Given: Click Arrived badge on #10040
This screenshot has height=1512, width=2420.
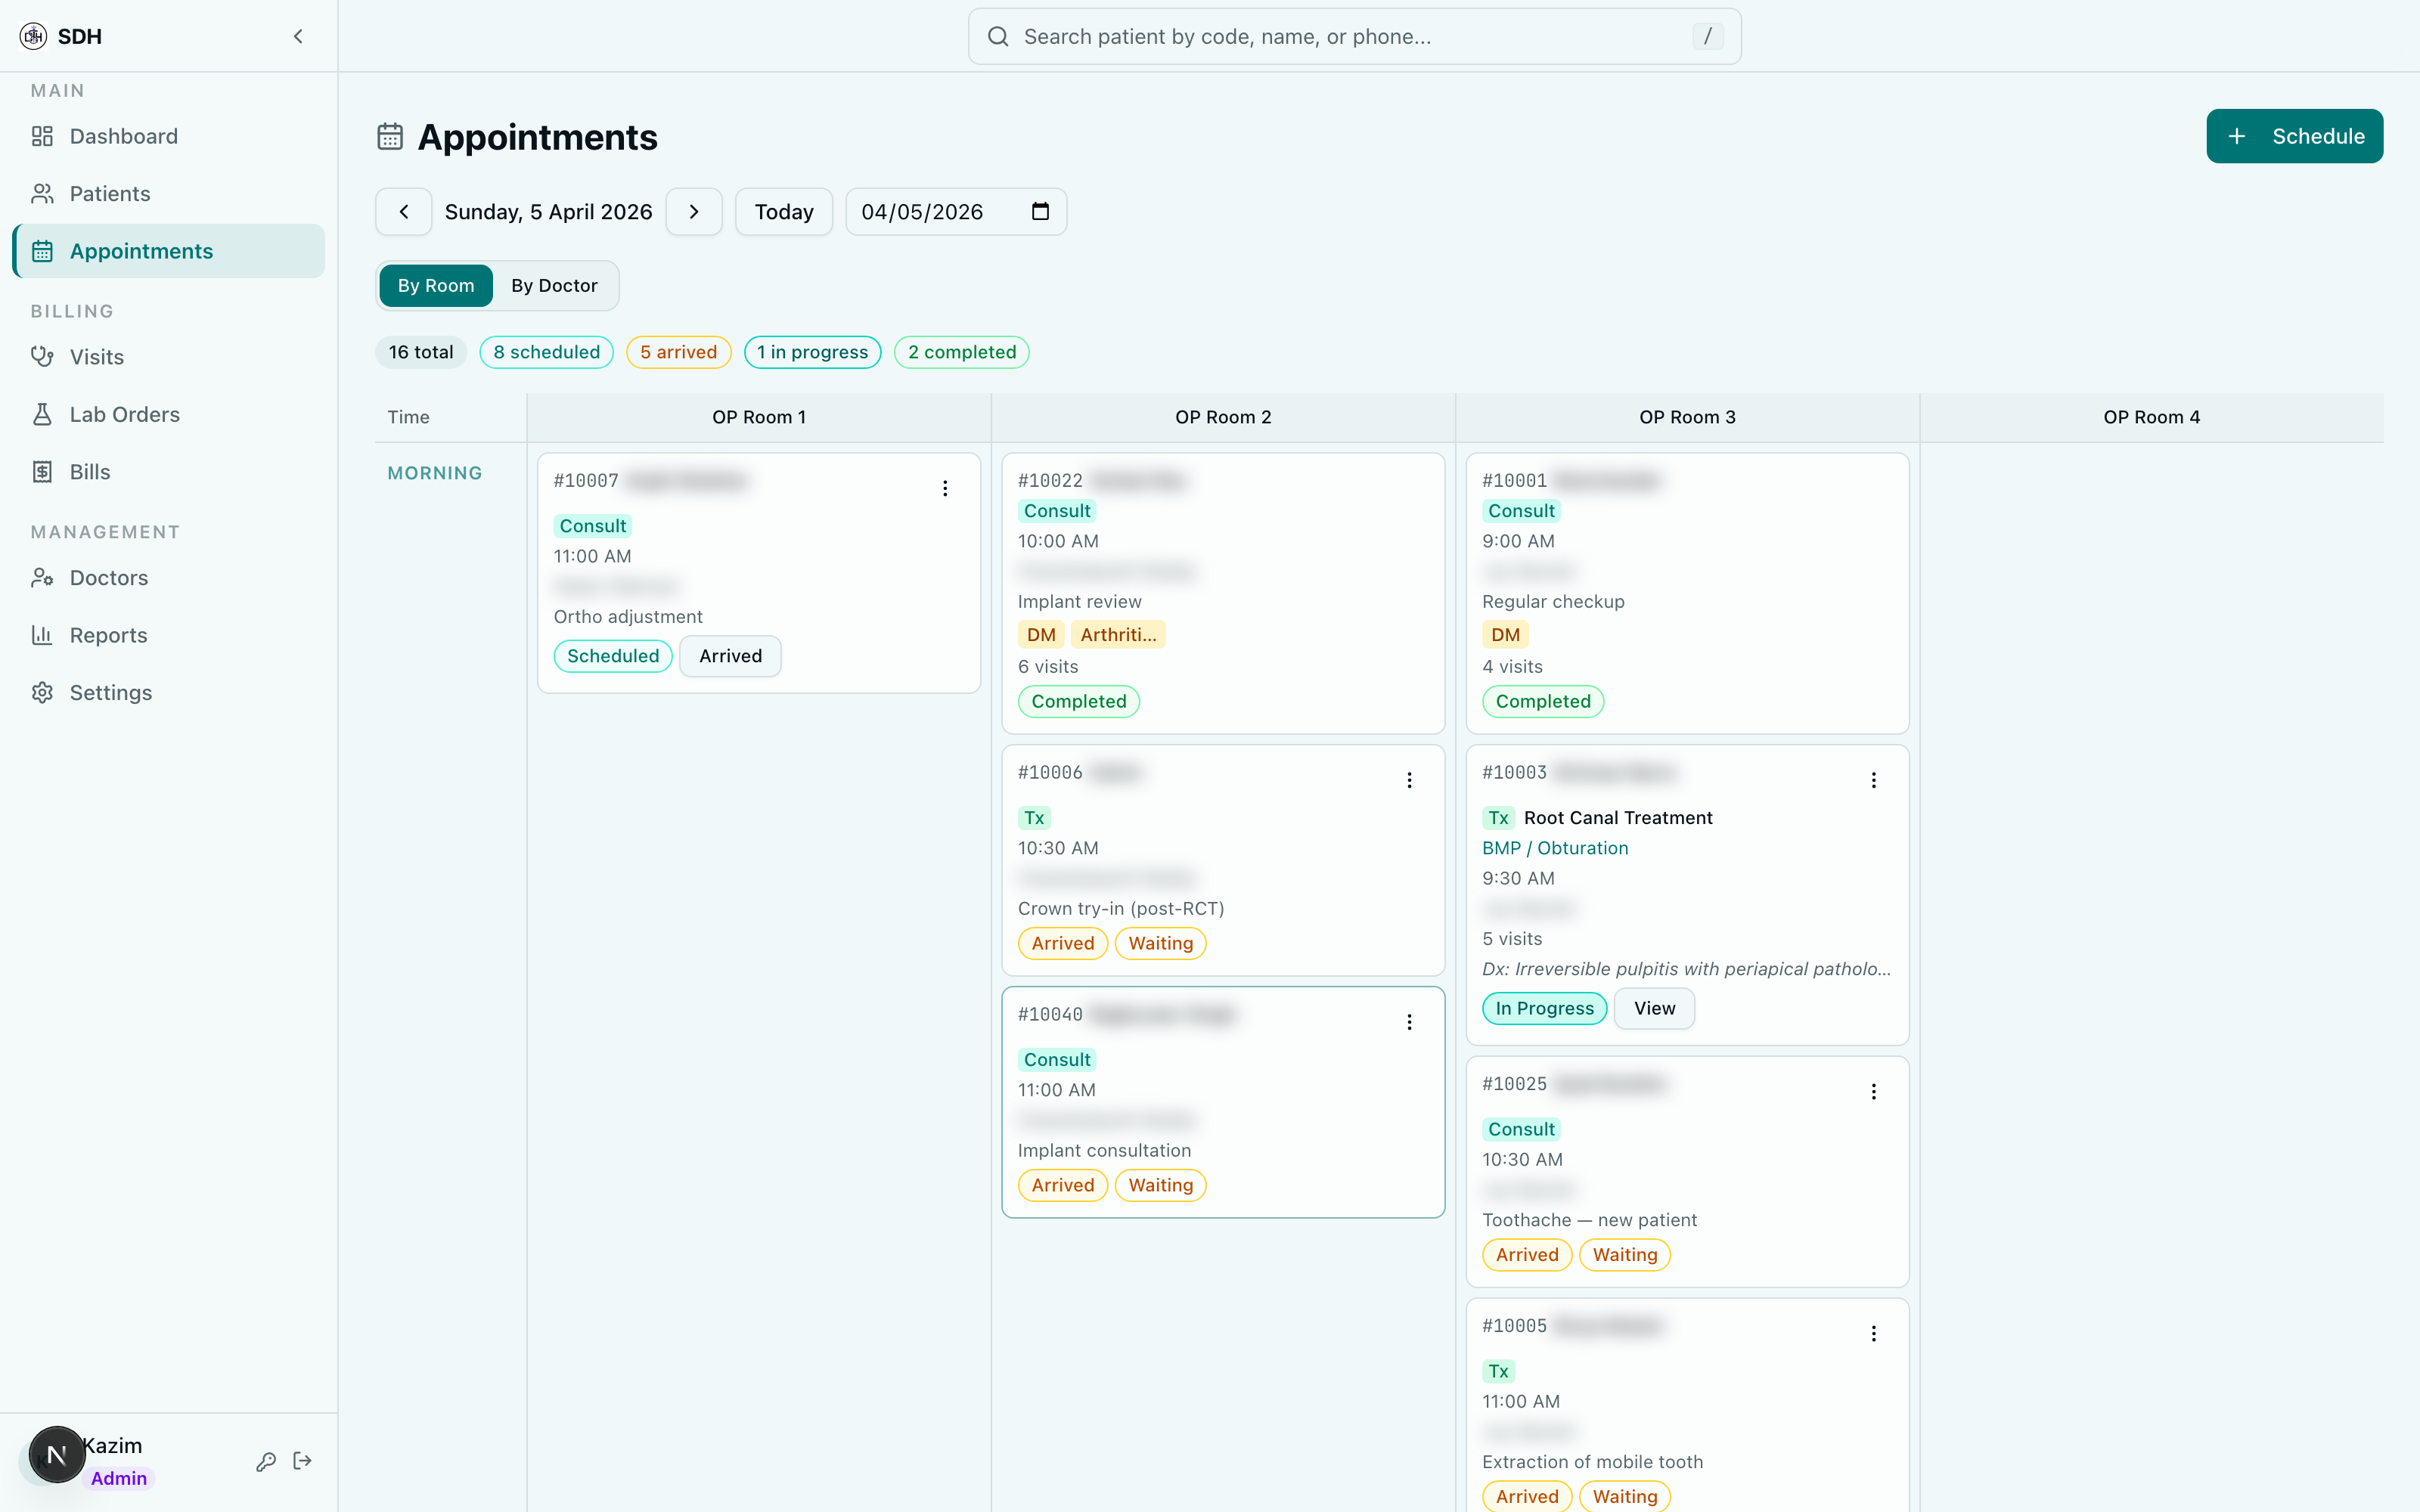Looking at the screenshot, I should [x=1063, y=1185].
